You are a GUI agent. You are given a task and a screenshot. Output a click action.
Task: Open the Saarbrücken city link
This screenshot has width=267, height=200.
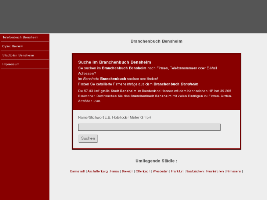tap(195, 171)
